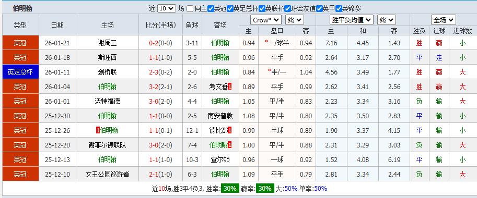Open the 全场 dropdown
This screenshot has height=198, width=477.
[x=443, y=20]
